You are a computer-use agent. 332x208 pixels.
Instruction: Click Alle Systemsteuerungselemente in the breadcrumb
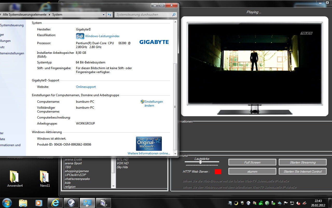click(x=25, y=15)
